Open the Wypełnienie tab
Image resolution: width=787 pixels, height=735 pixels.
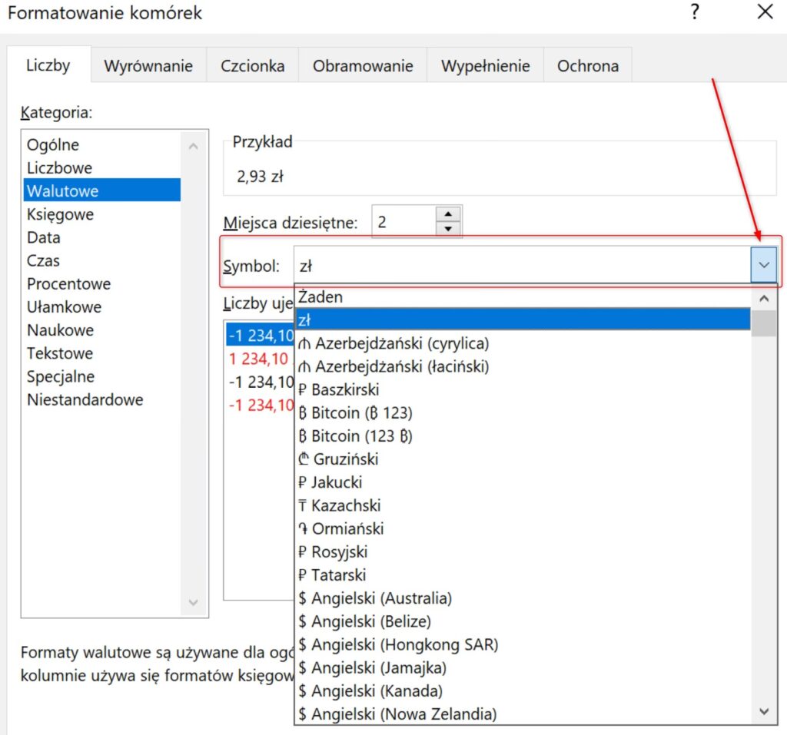(485, 66)
